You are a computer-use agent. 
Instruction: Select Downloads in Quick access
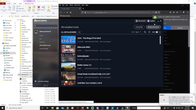[8, 25]
